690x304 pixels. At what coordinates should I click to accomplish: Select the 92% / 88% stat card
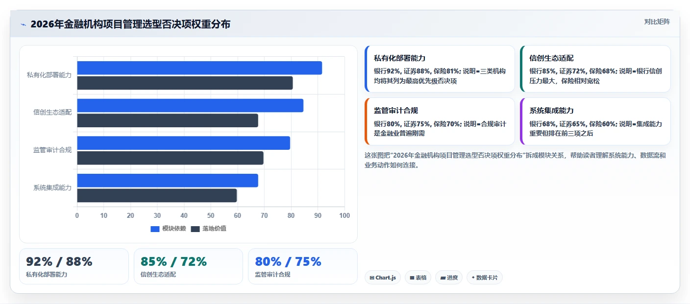[x=74, y=266]
